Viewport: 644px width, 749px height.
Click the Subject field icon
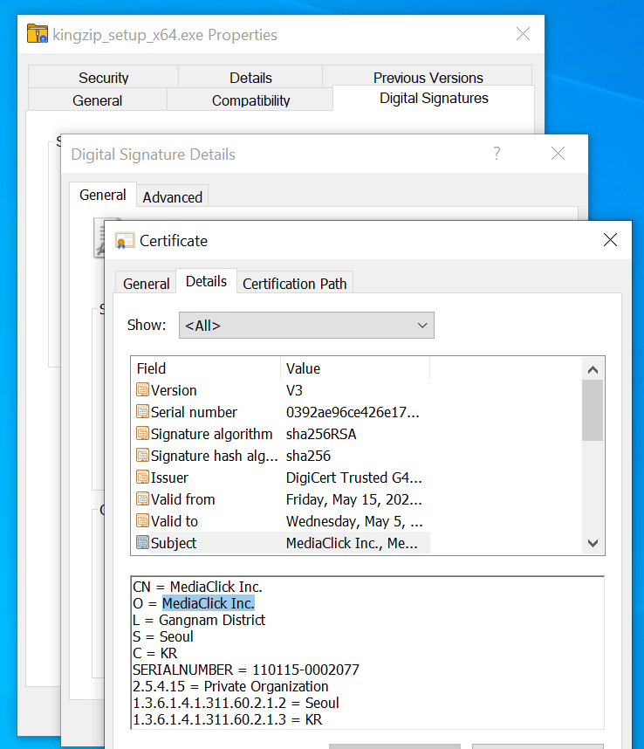pyautogui.click(x=142, y=543)
